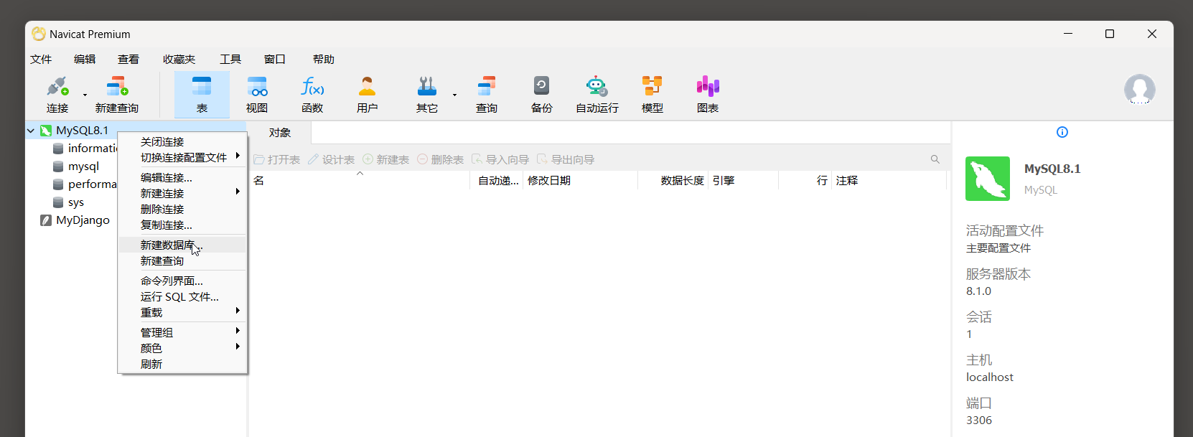This screenshot has height=437, width=1193.
Task: Click the 删除表 button
Action: pyautogui.click(x=441, y=159)
